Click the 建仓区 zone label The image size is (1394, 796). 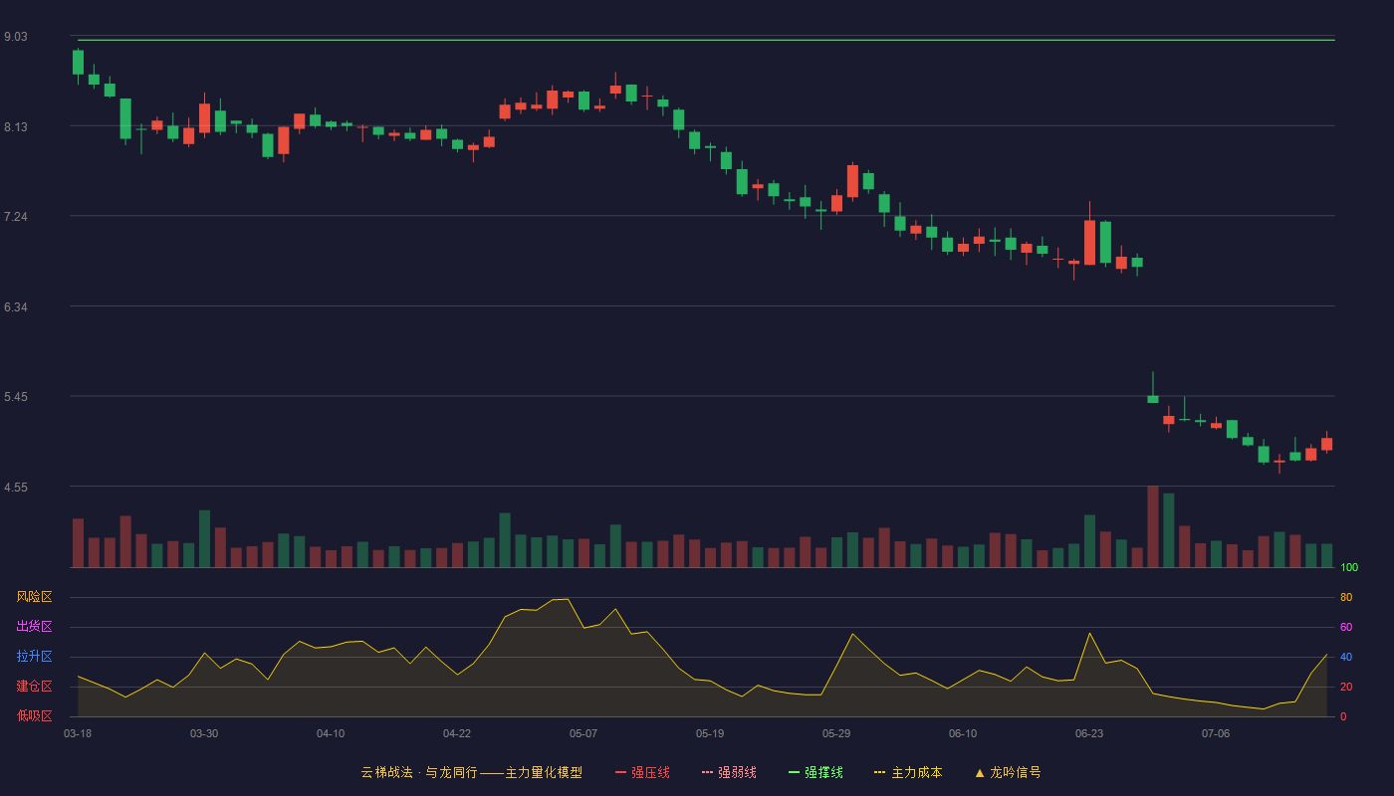coord(34,687)
